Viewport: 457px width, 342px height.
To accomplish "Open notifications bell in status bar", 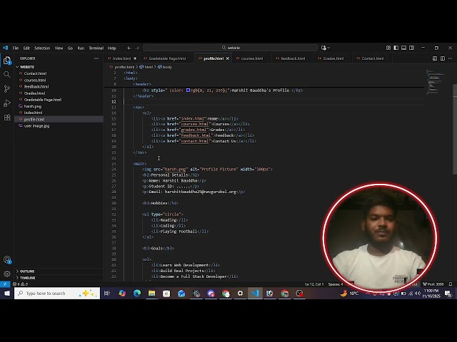I will click(x=451, y=284).
